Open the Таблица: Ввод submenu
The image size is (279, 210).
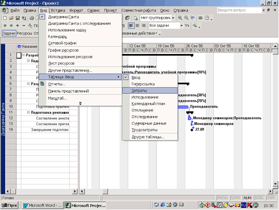tap(80, 77)
